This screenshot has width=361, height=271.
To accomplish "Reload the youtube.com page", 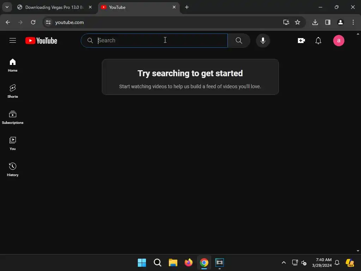I will point(33,22).
